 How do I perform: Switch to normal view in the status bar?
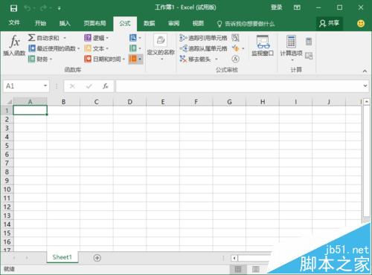click(x=238, y=269)
